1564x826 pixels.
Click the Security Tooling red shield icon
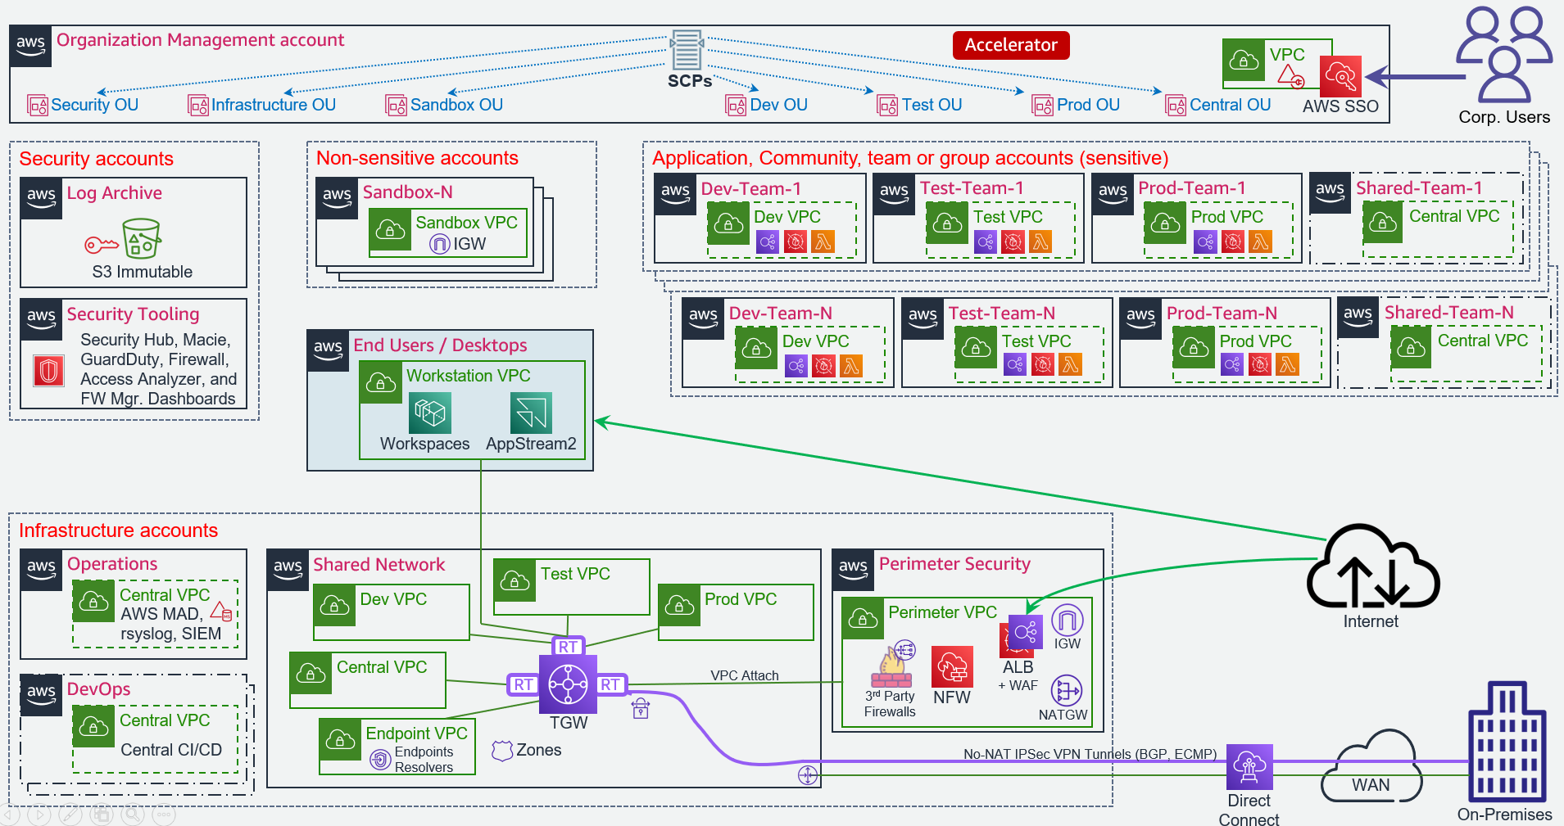click(x=49, y=371)
